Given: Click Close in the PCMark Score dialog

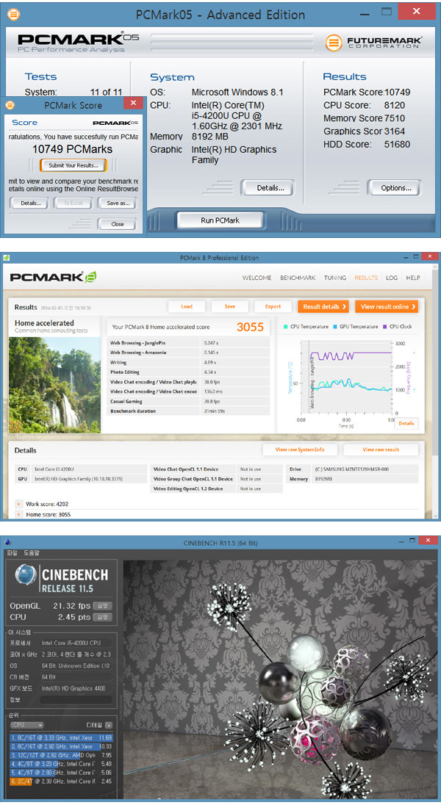Looking at the screenshot, I should pos(117,224).
